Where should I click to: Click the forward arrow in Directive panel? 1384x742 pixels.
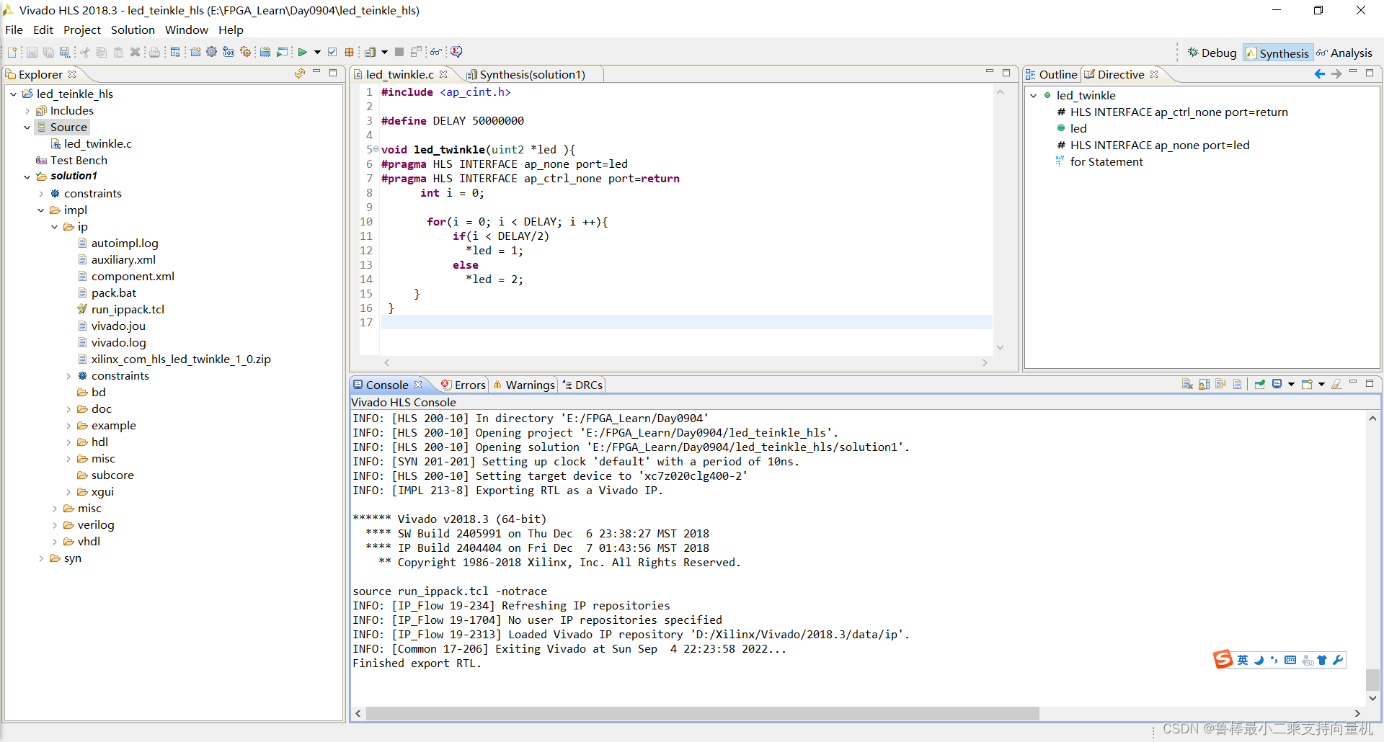[1336, 74]
